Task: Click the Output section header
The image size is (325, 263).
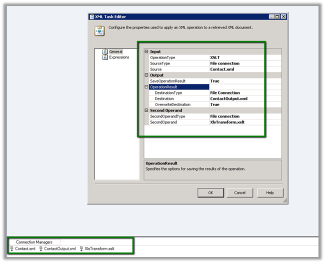Action: click(x=156, y=75)
